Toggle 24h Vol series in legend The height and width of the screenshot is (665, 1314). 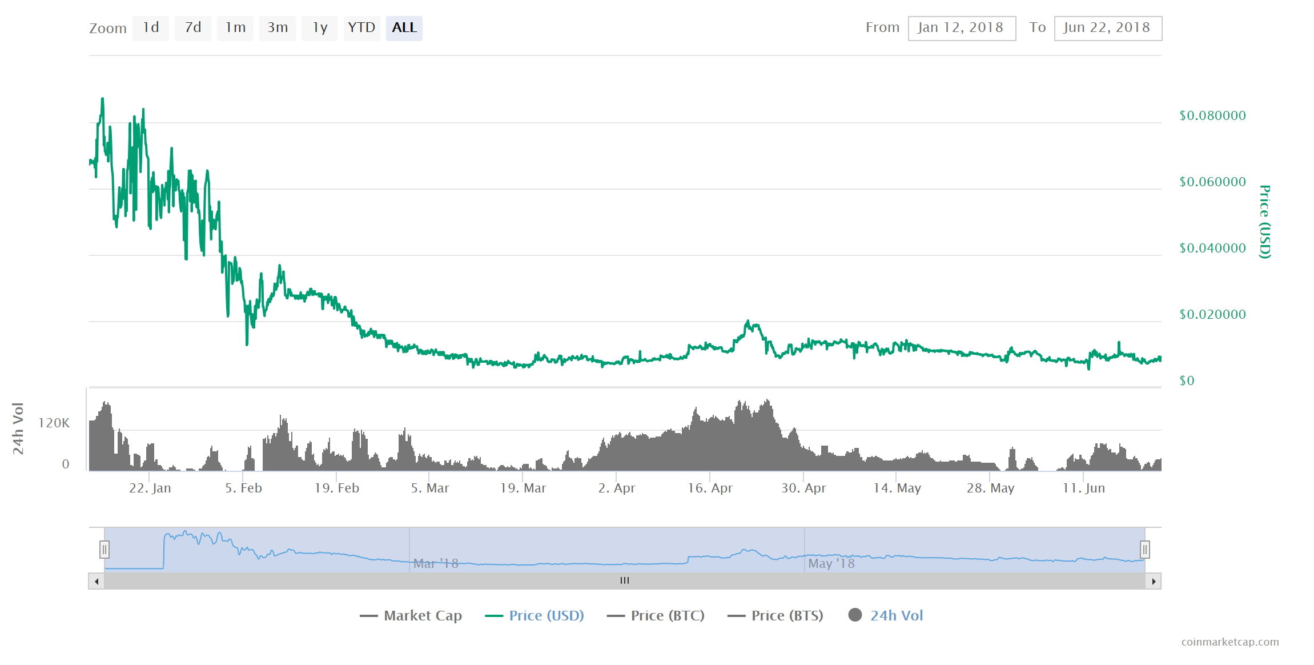[886, 615]
